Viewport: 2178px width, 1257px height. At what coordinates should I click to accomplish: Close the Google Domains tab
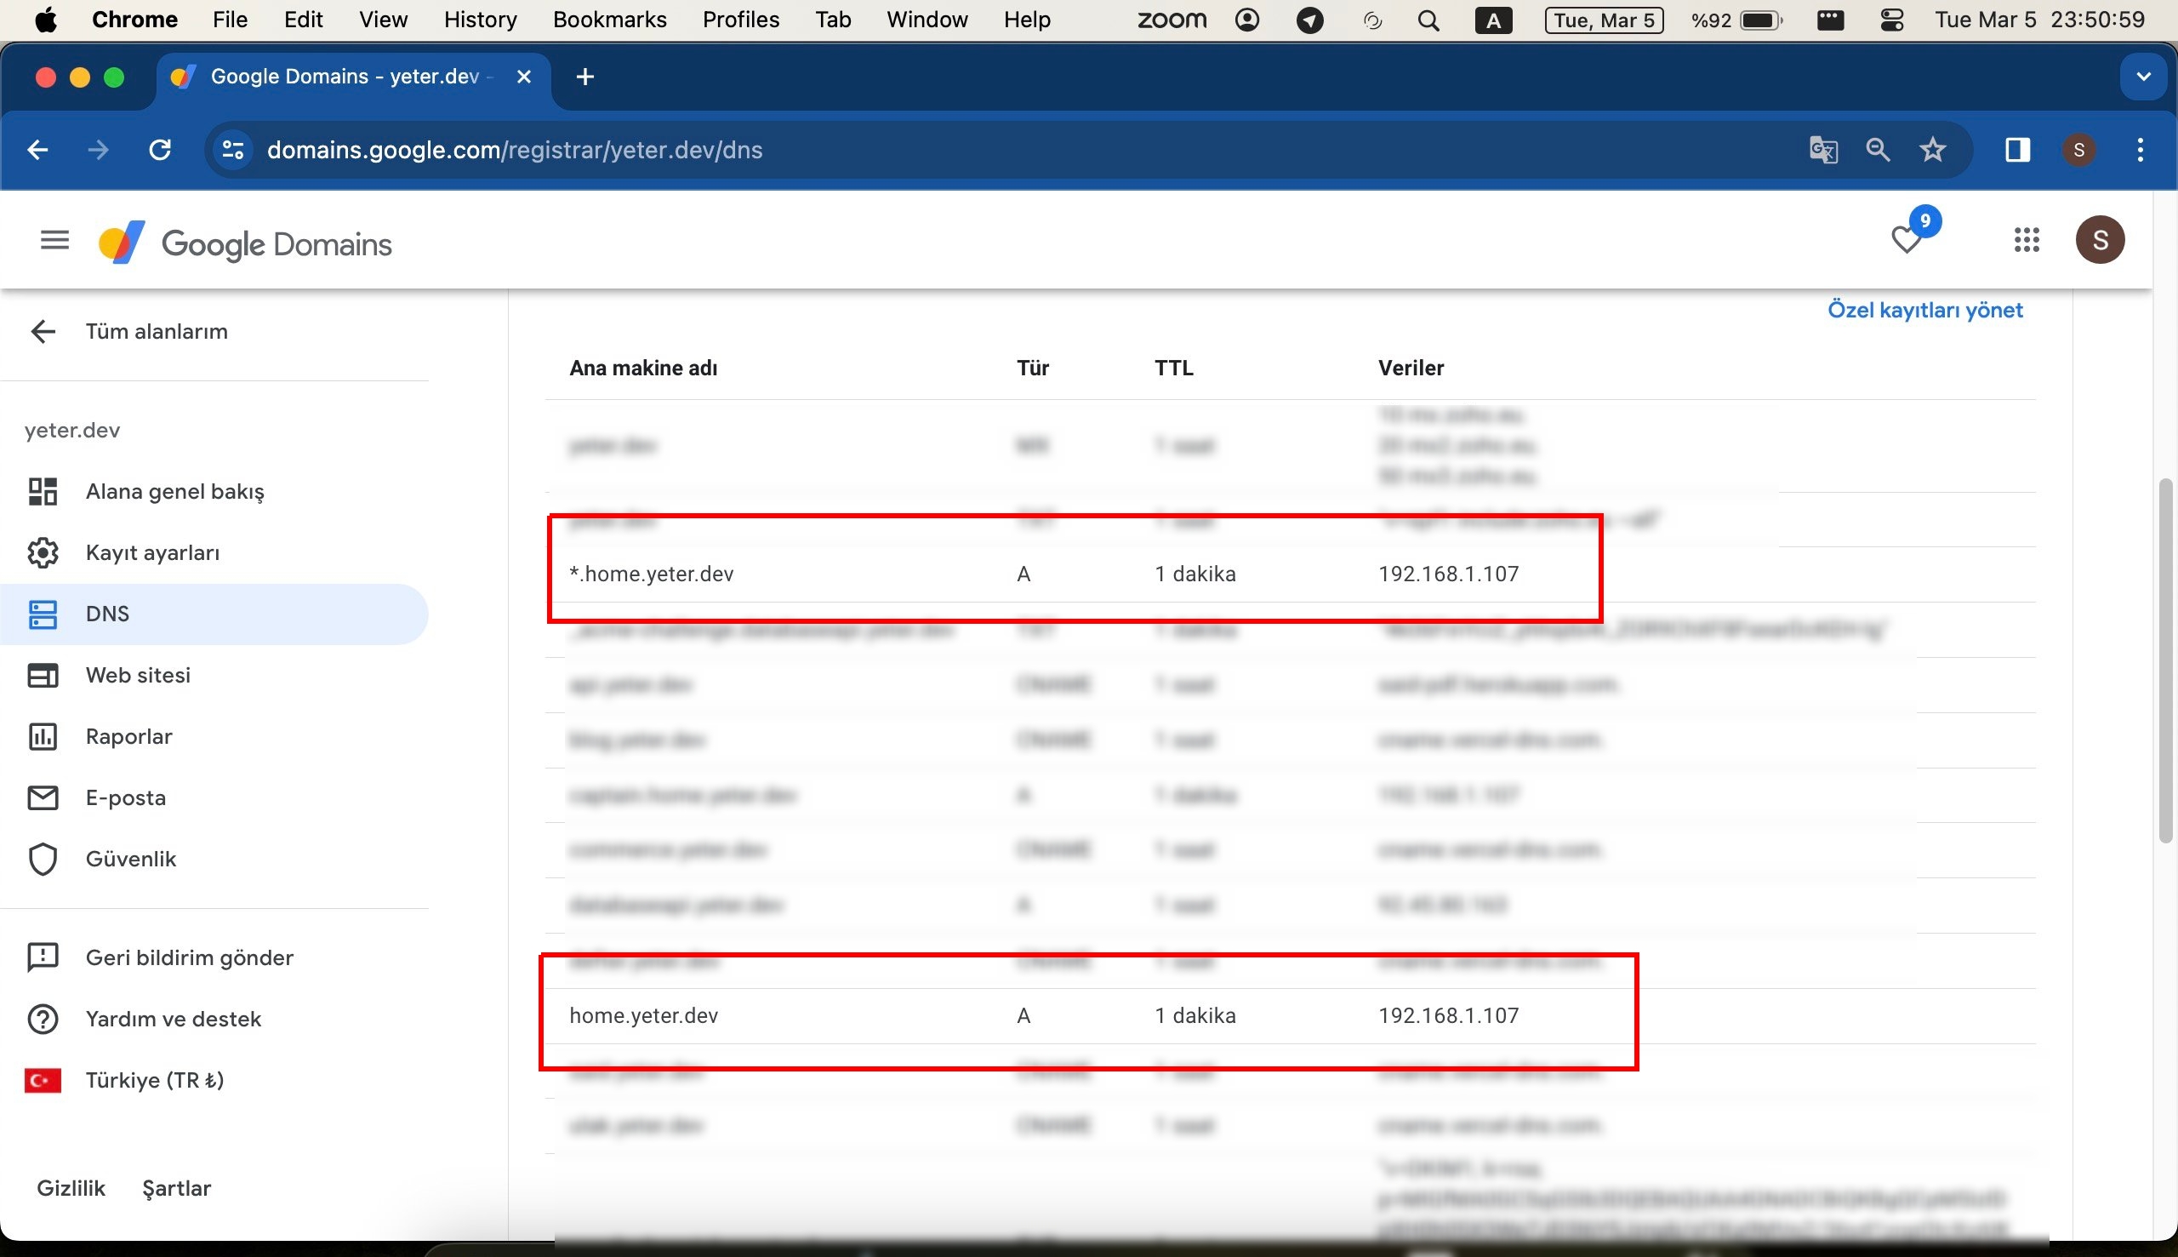click(523, 77)
